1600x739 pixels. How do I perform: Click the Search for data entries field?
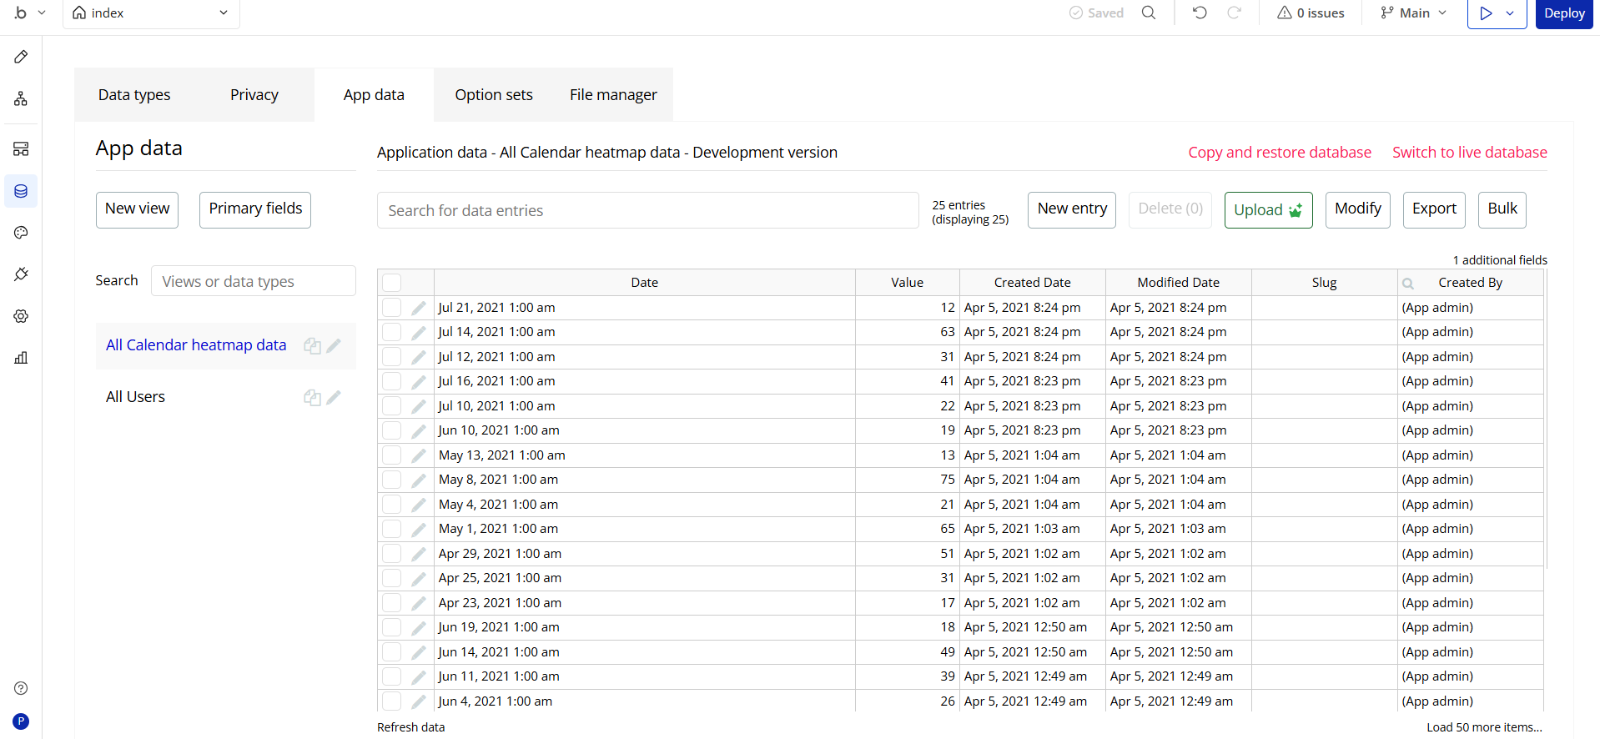click(x=647, y=211)
